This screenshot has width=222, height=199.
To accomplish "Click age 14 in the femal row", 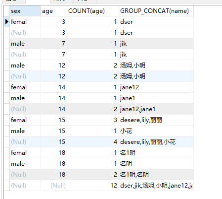I will [x=54, y=87].
